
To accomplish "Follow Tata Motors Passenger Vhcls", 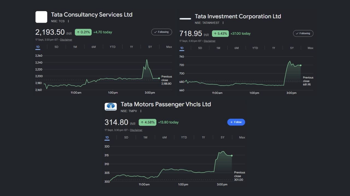I will click(x=236, y=122).
